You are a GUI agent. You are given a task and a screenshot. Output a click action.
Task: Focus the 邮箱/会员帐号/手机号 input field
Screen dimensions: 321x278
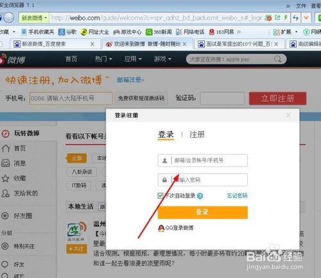tap(203, 160)
